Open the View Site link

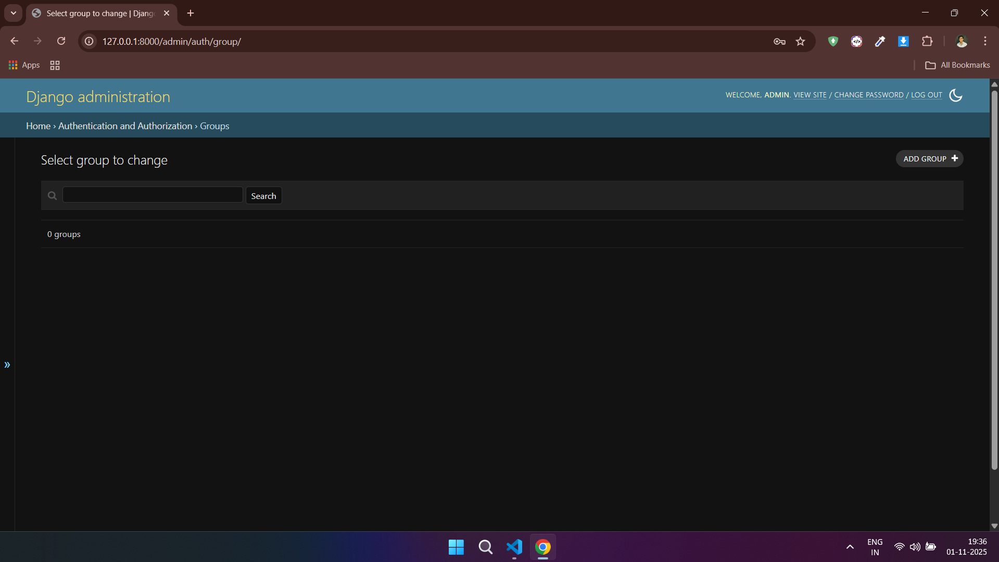pyautogui.click(x=810, y=95)
